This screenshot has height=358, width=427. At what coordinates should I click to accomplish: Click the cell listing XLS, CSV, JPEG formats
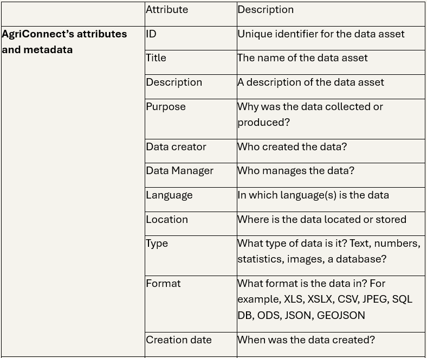click(325, 299)
